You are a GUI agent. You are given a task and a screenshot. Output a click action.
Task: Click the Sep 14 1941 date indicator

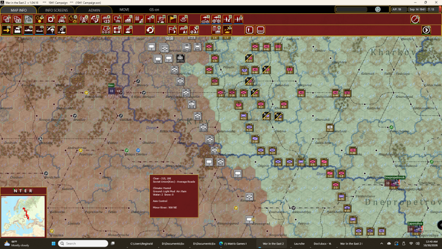tap(417, 9)
